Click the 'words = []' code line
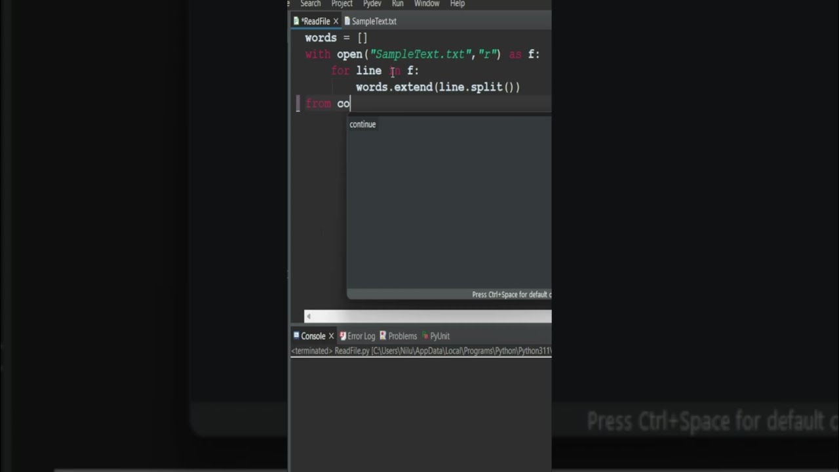This screenshot has width=839, height=472. coord(336,38)
